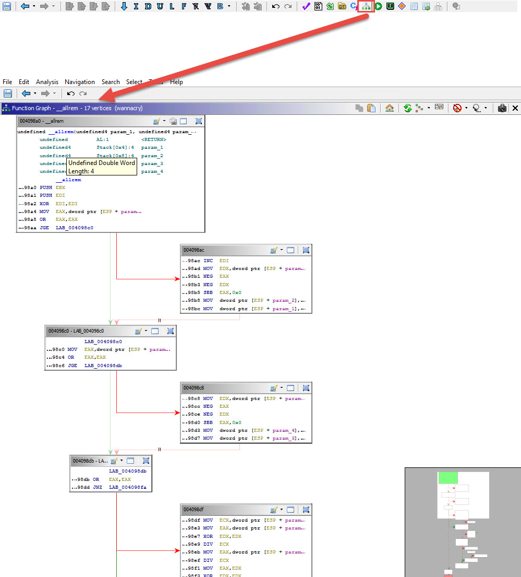Select the INC EDI instruction in block 004098ac
This screenshot has height=577, width=521.
click(x=205, y=261)
